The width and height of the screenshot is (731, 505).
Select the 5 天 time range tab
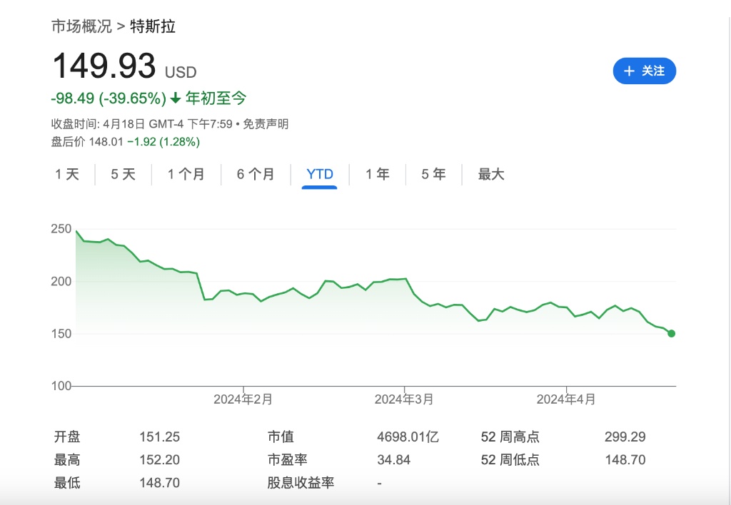click(x=123, y=175)
